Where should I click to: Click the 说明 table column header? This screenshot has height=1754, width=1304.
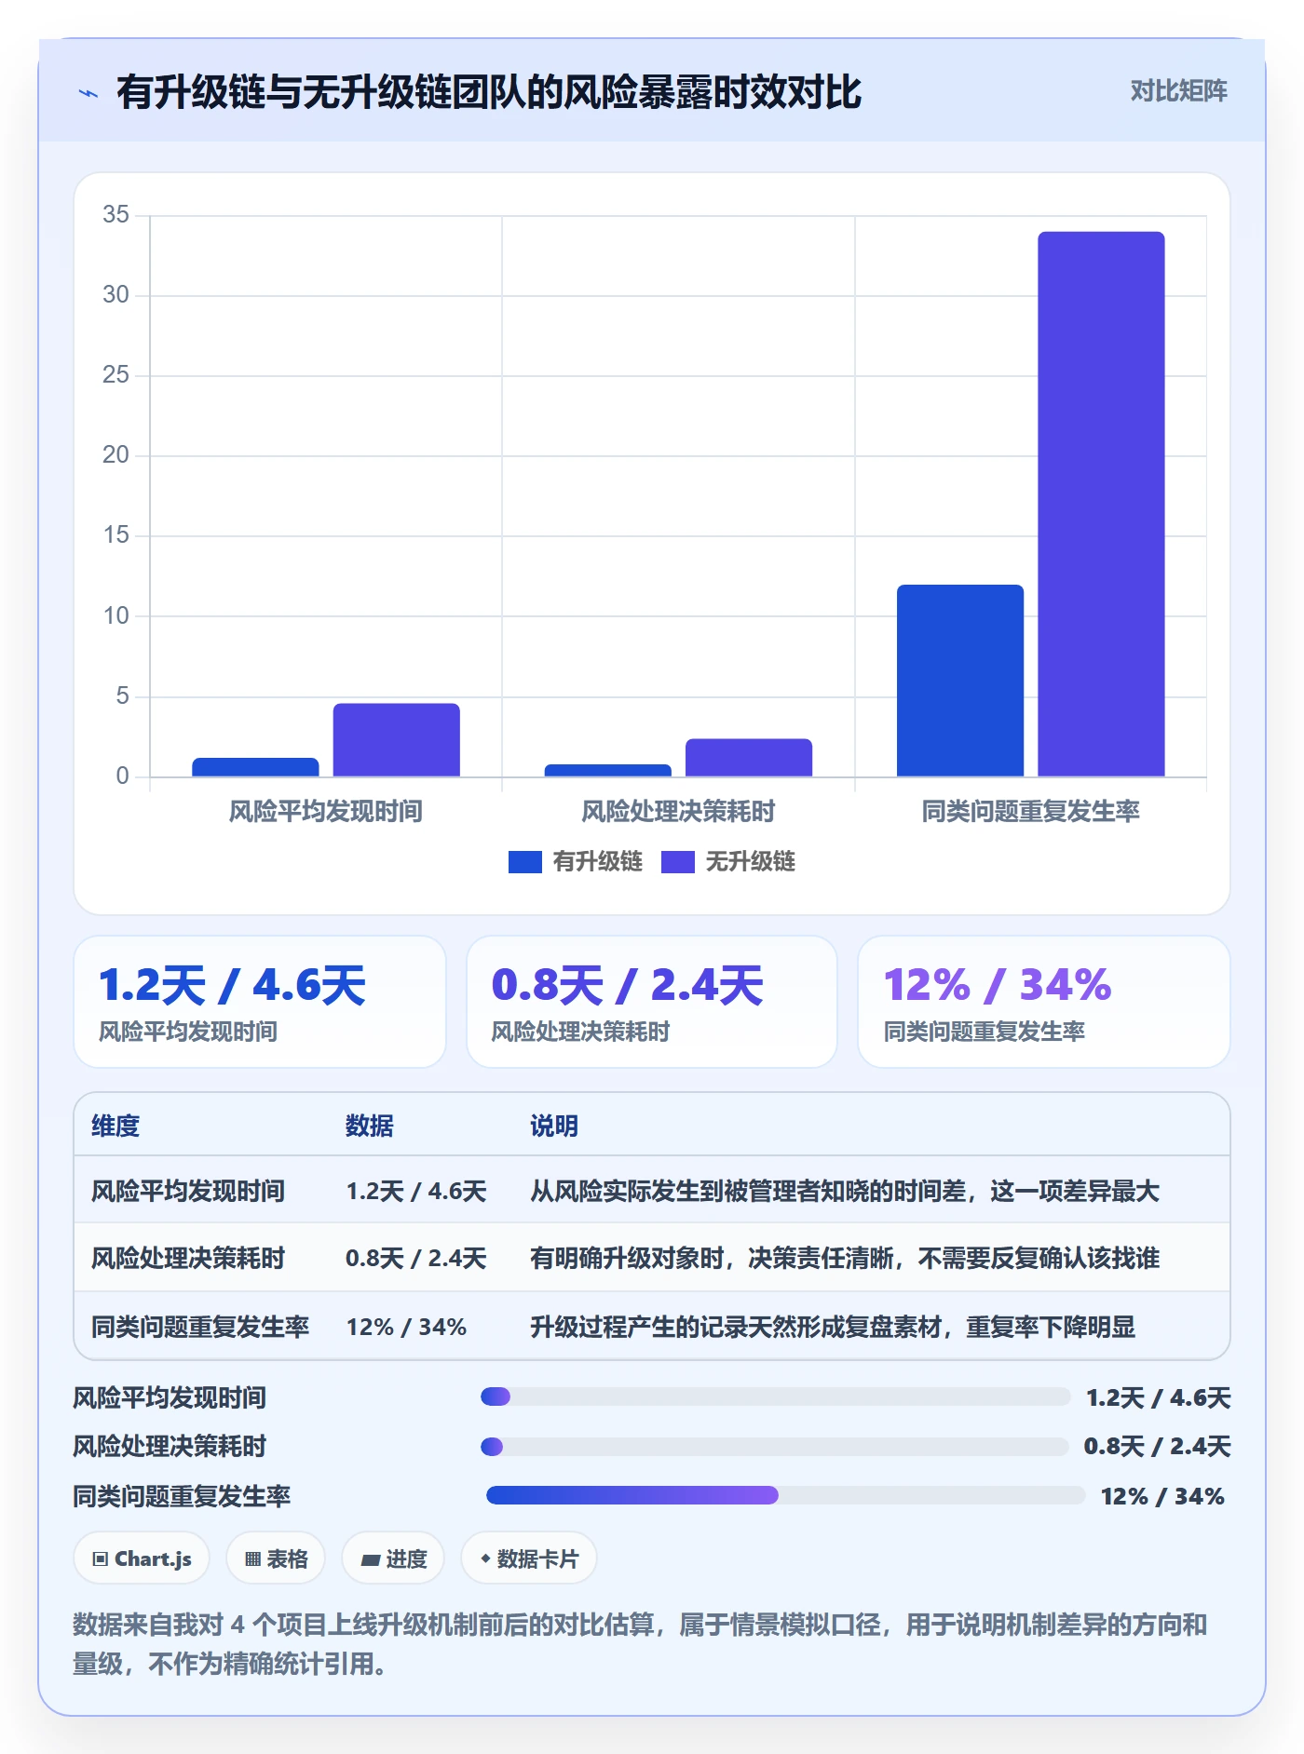click(x=554, y=1126)
